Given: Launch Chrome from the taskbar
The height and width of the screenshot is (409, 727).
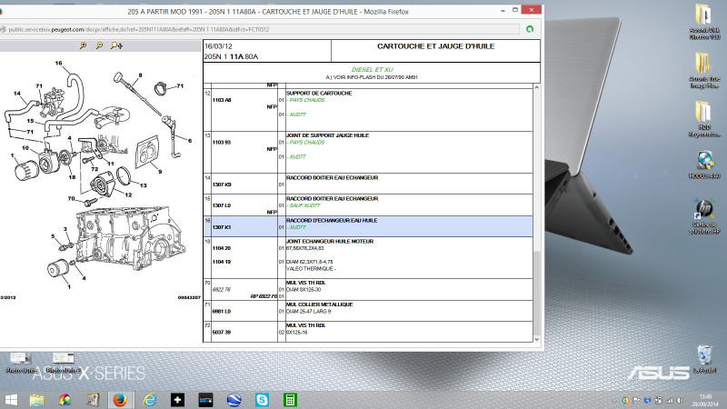Looking at the screenshot, I should pyautogui.click(x=65, y=400).
